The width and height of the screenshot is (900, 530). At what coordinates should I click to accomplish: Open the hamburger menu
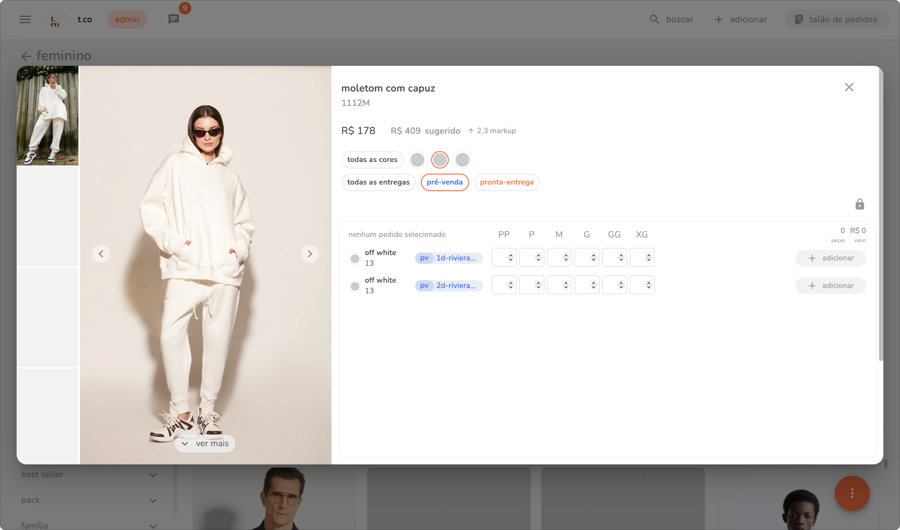pyautogui.click(x=25, y=19)
